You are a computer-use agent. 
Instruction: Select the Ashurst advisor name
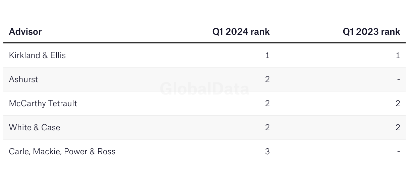pyautogui.click(x=23, y=79)
